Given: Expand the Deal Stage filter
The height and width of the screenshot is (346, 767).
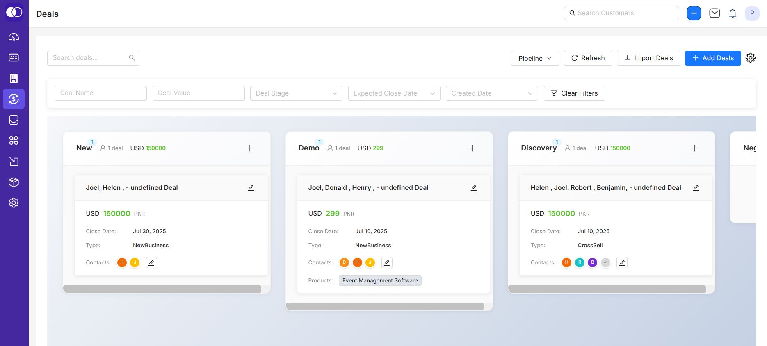Looking at the screenshot, I should coord(296,93).
